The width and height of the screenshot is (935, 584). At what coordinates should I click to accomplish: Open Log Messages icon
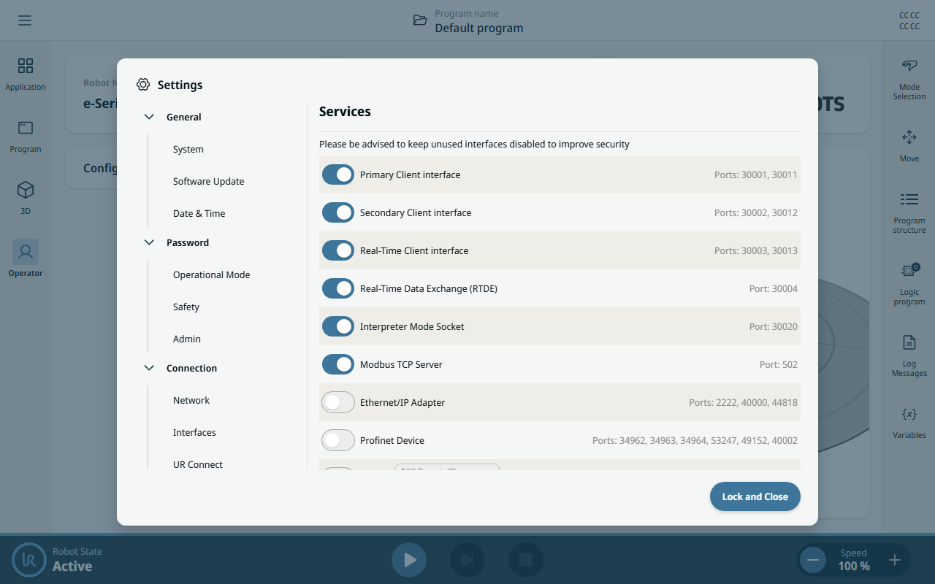tap(909, 342)
